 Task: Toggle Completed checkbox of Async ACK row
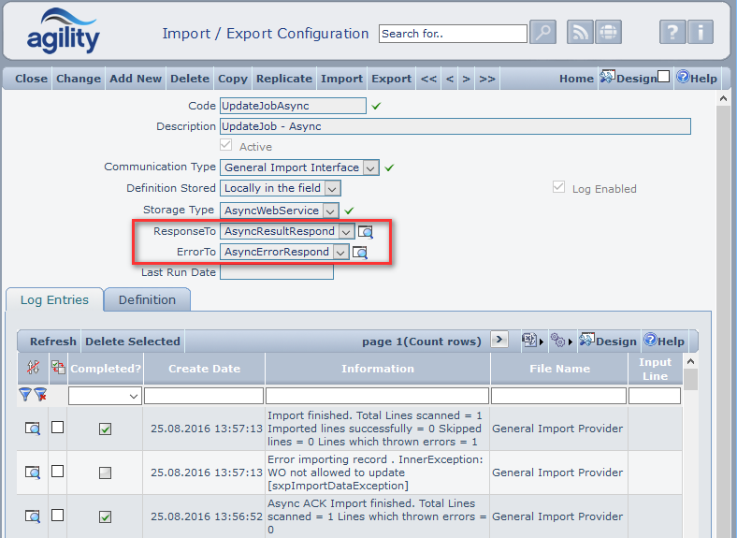[x=106, y=516]
